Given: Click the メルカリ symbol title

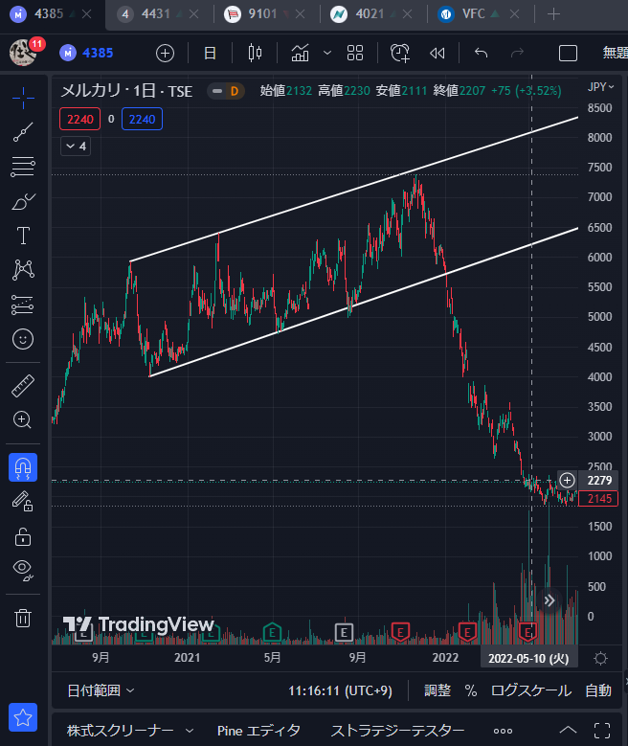Looking at the screenshot, I should 126,90.
